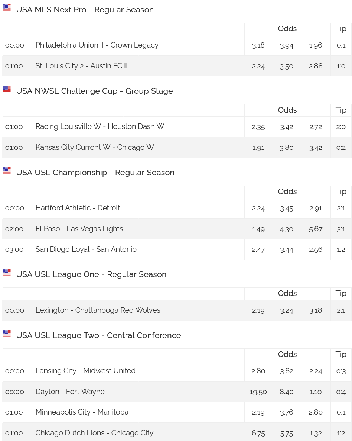Click the USA flag beside NWSL Challenge Cup
The height and width of the screenshot is (441, 352).
(x=7, y=89)
